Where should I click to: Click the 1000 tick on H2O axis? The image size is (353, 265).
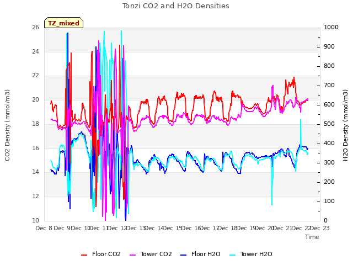pyautogui.click(x=331, y=27)
